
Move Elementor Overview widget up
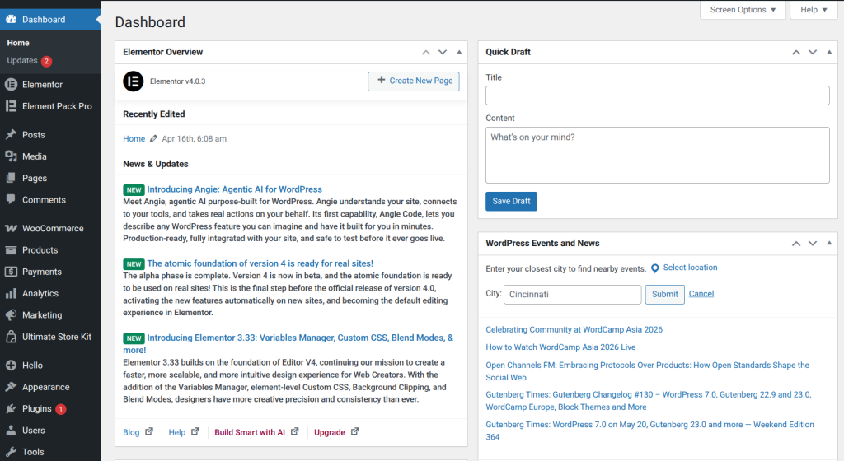(x=426, y=52)
